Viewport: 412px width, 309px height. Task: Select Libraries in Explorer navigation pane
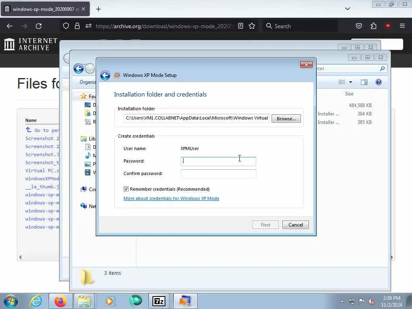click(x=88, y=139)
